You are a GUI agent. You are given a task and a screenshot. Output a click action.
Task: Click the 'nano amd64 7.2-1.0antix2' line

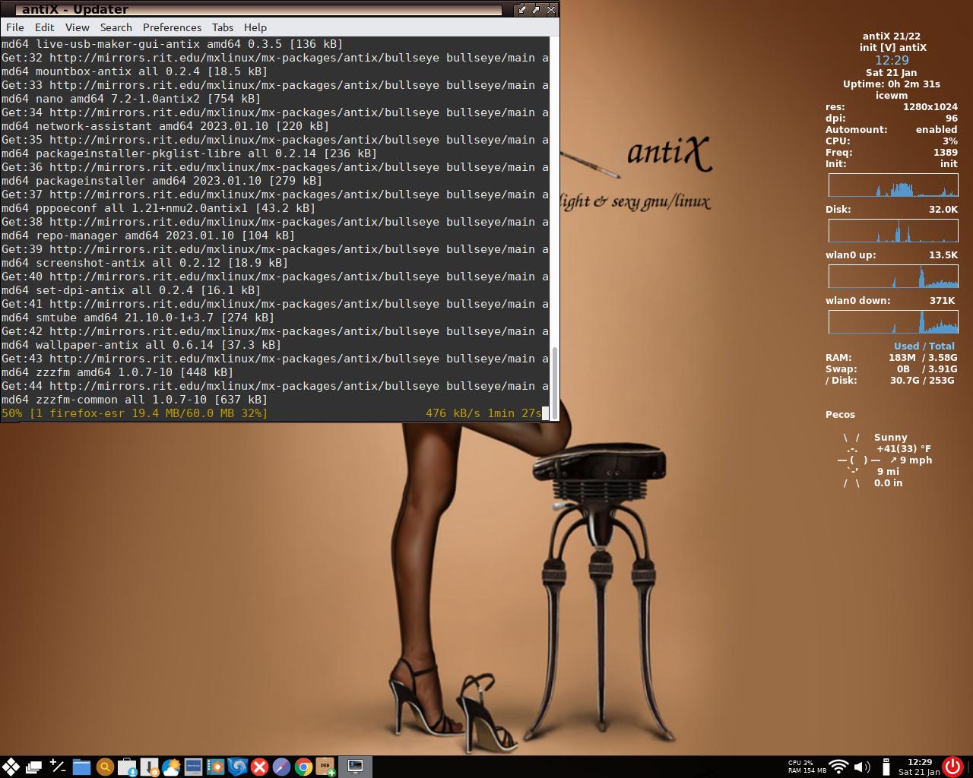point(131,99)
